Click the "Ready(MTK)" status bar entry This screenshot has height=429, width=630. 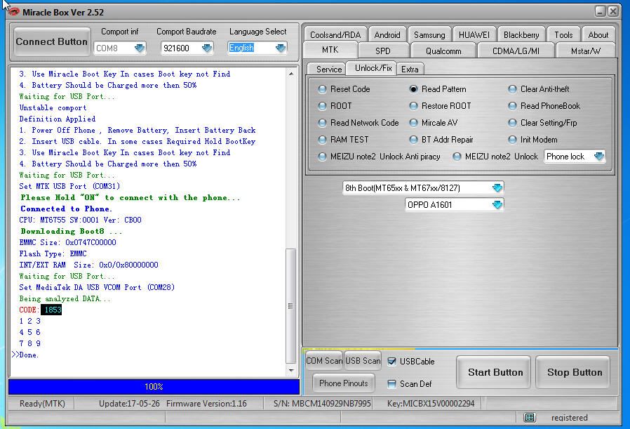coord(42,403)
